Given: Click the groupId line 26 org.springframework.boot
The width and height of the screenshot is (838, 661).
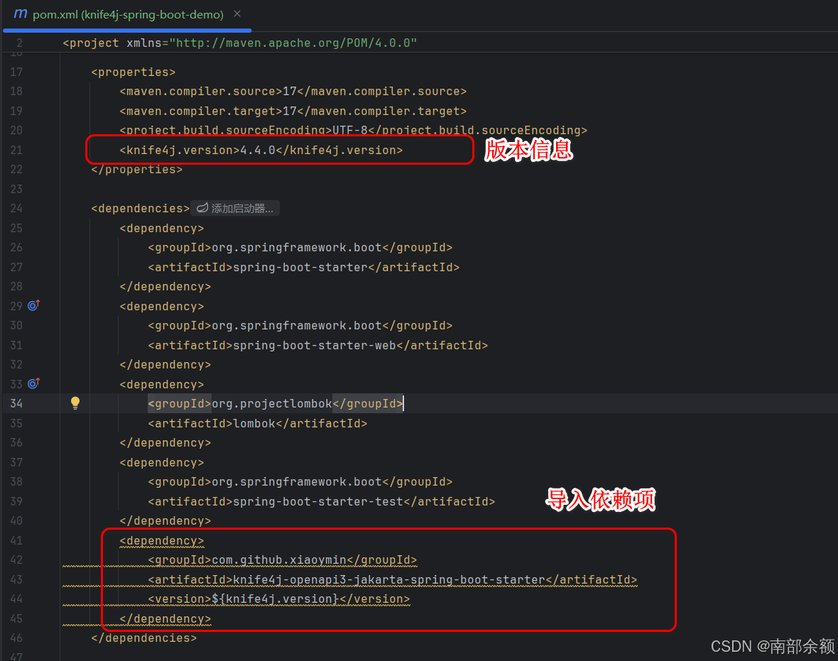Looking at the screenshot, I should point(300,247).
